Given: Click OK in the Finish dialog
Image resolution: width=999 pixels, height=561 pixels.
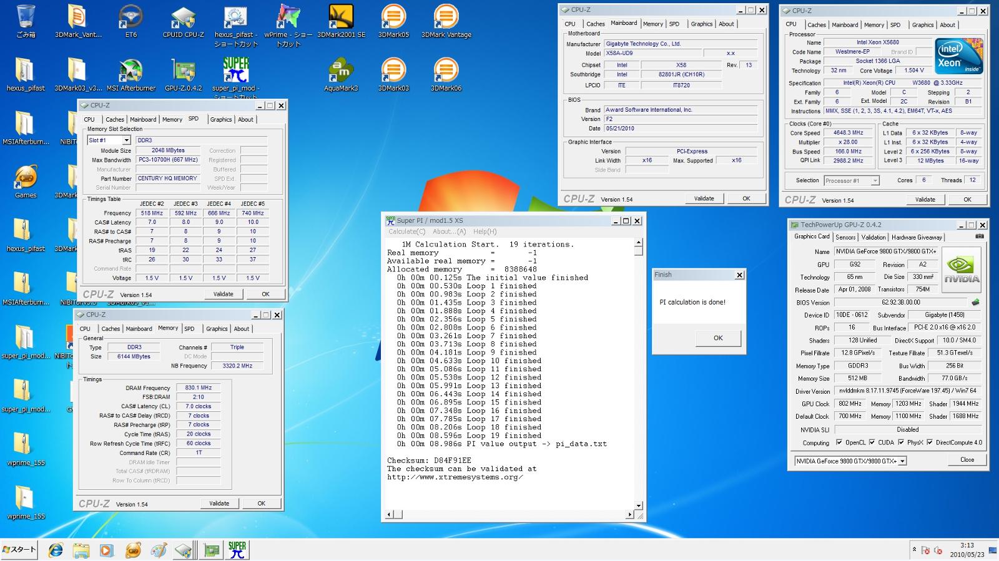Looking at the screenshot, I should tap(718, 338).
